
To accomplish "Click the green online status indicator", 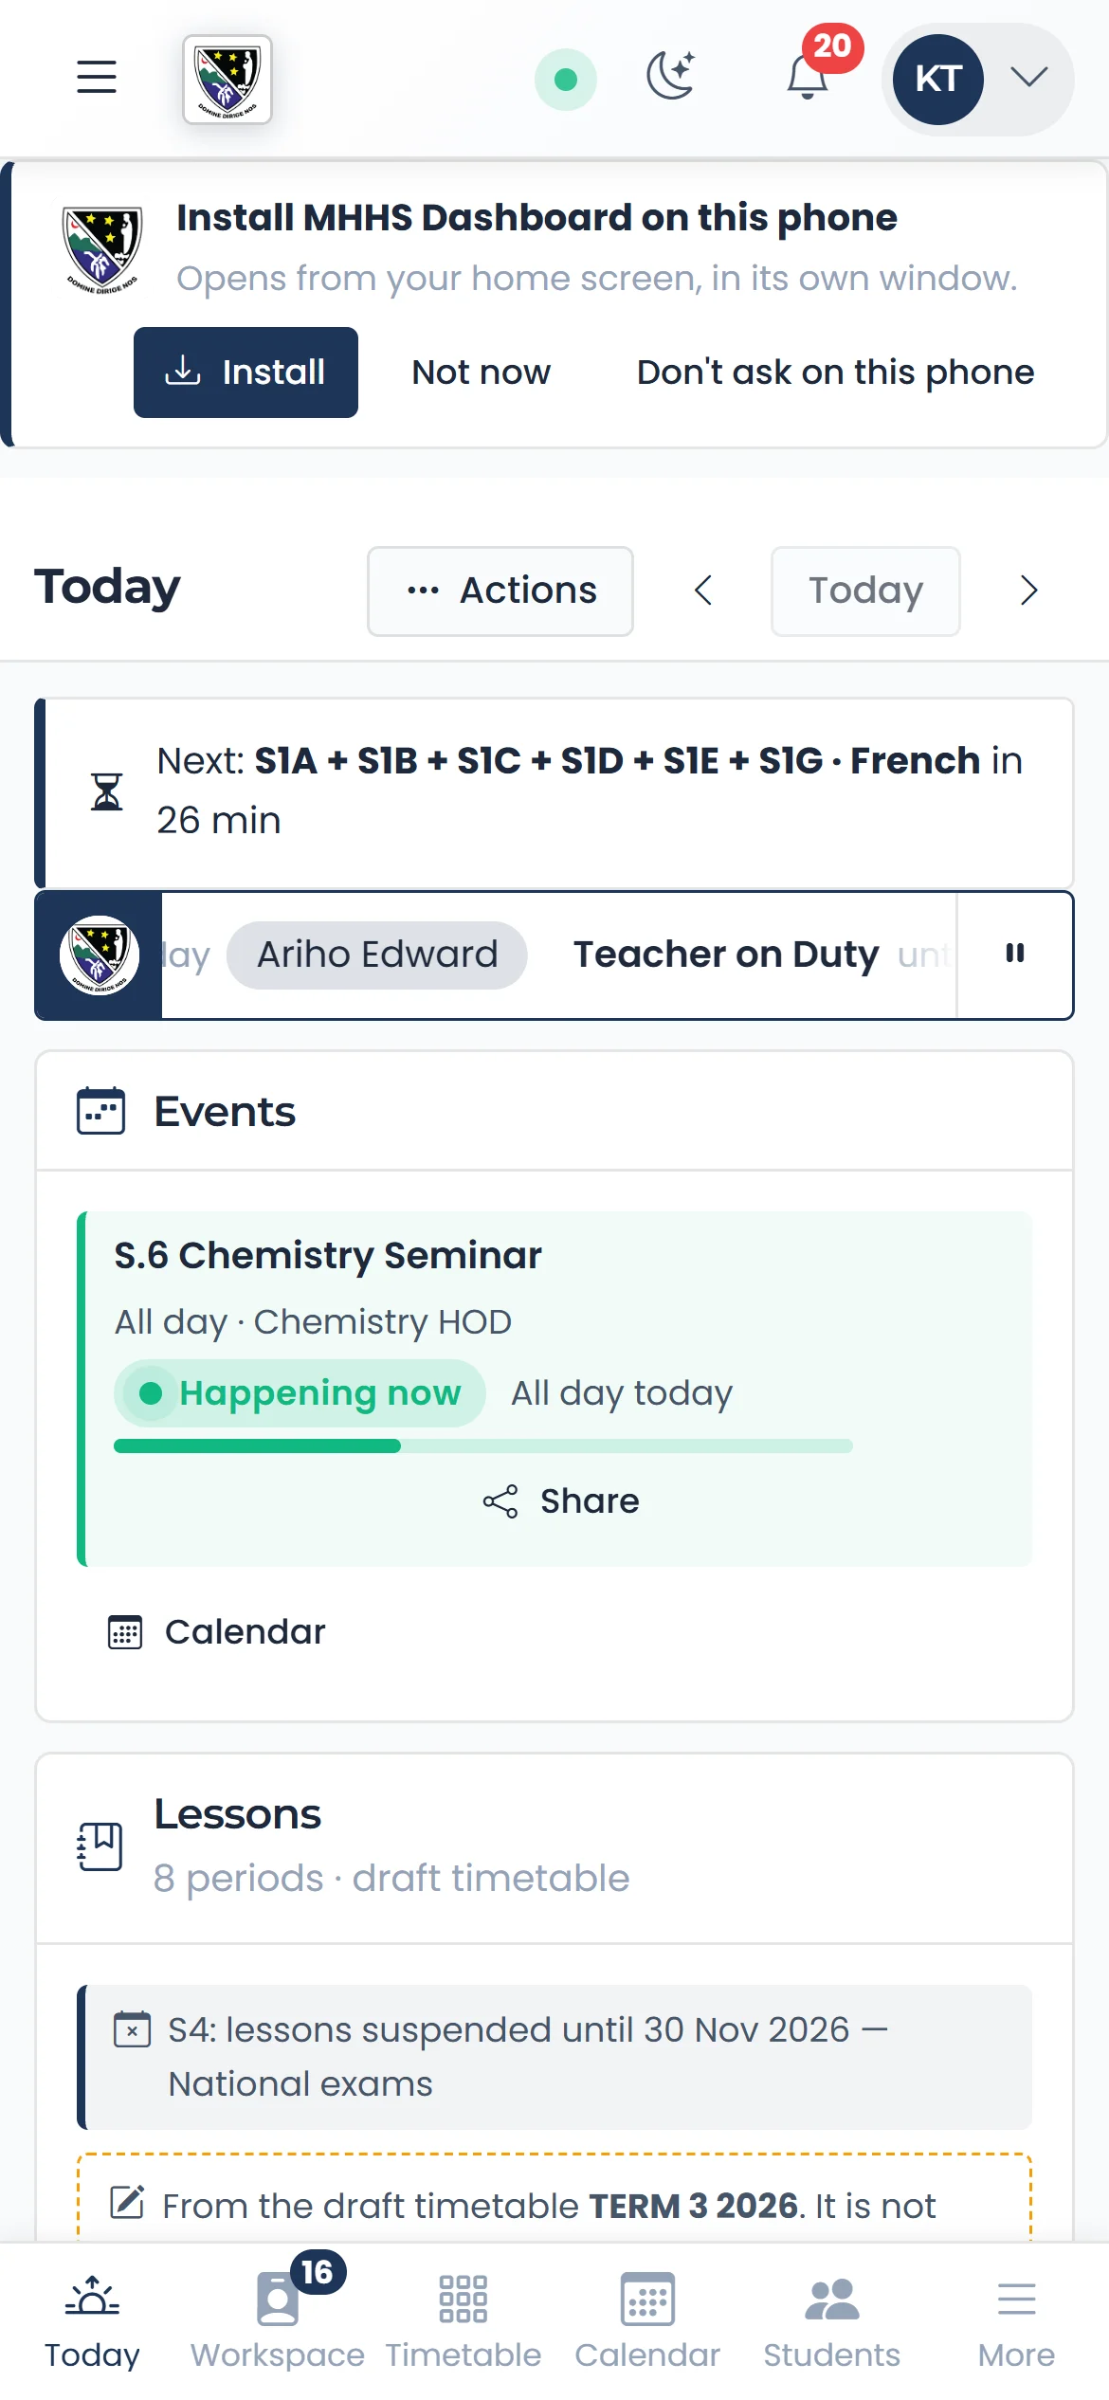I will (x=566, y=80).
